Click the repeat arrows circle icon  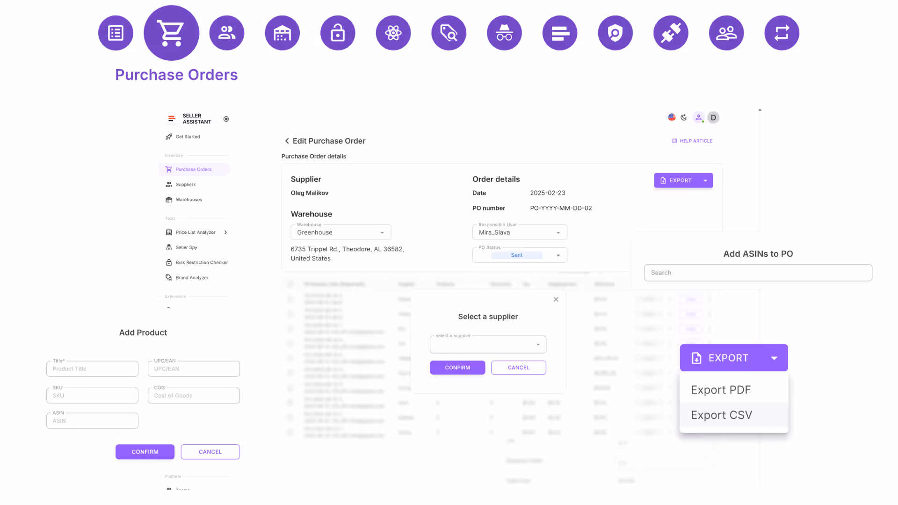(x=782, y=33)
